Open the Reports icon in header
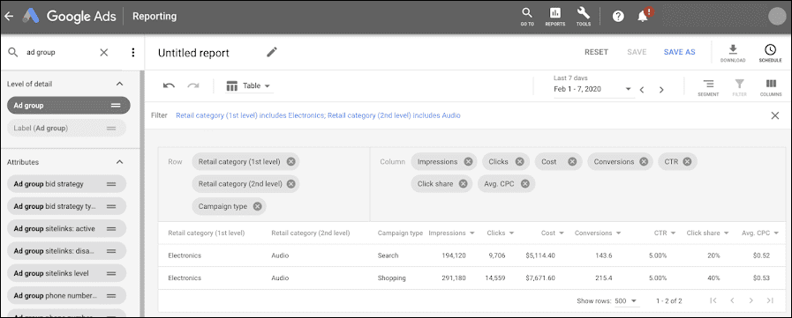Viewport: 792px width, 318px height. pos(555,16)
